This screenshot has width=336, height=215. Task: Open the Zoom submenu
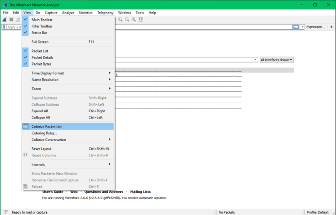click(x=68, y=89)
